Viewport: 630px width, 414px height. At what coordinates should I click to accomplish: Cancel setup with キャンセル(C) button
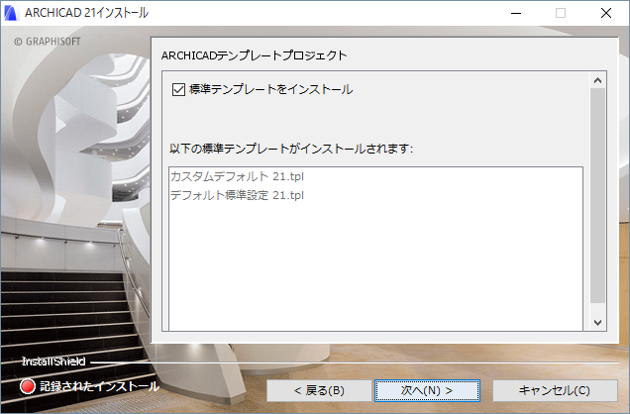click(x=555, y=390)
